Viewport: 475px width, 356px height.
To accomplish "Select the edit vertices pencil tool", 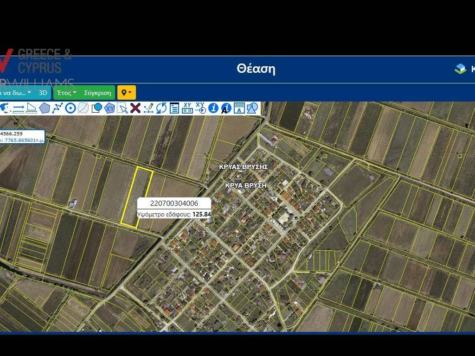I will pos(148,108).
